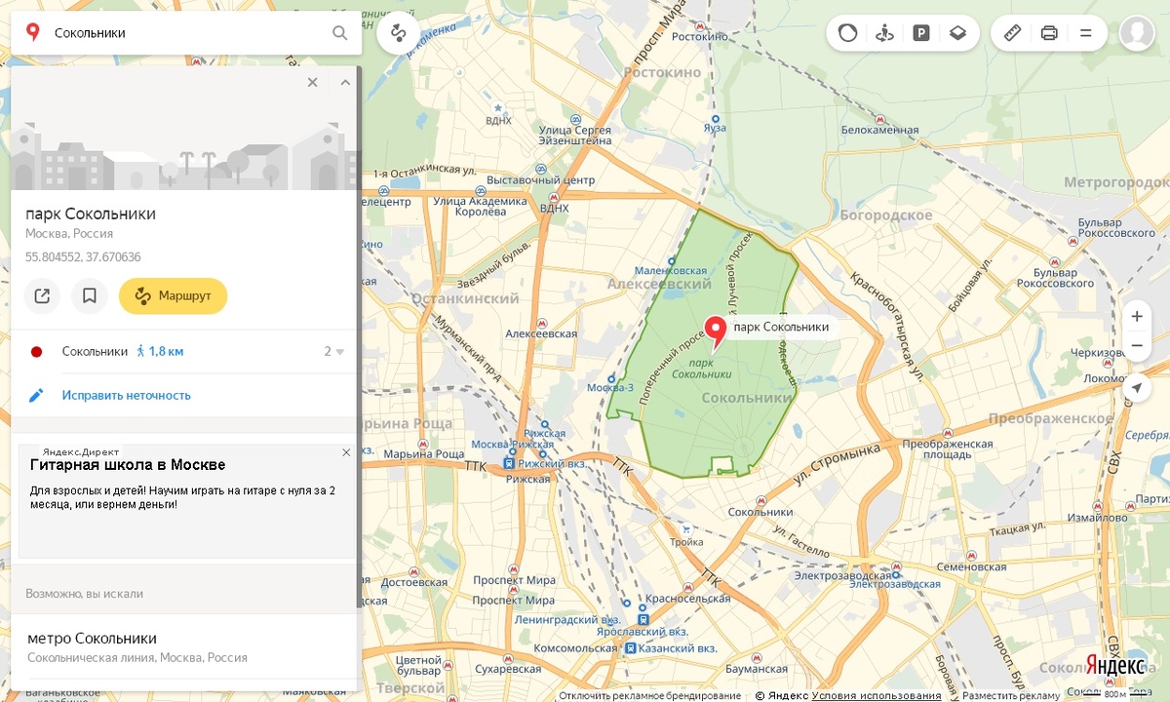Screen dimensions: 1170x702
Task: Click Разместить рекламу link
Action: coord(1009,696)
